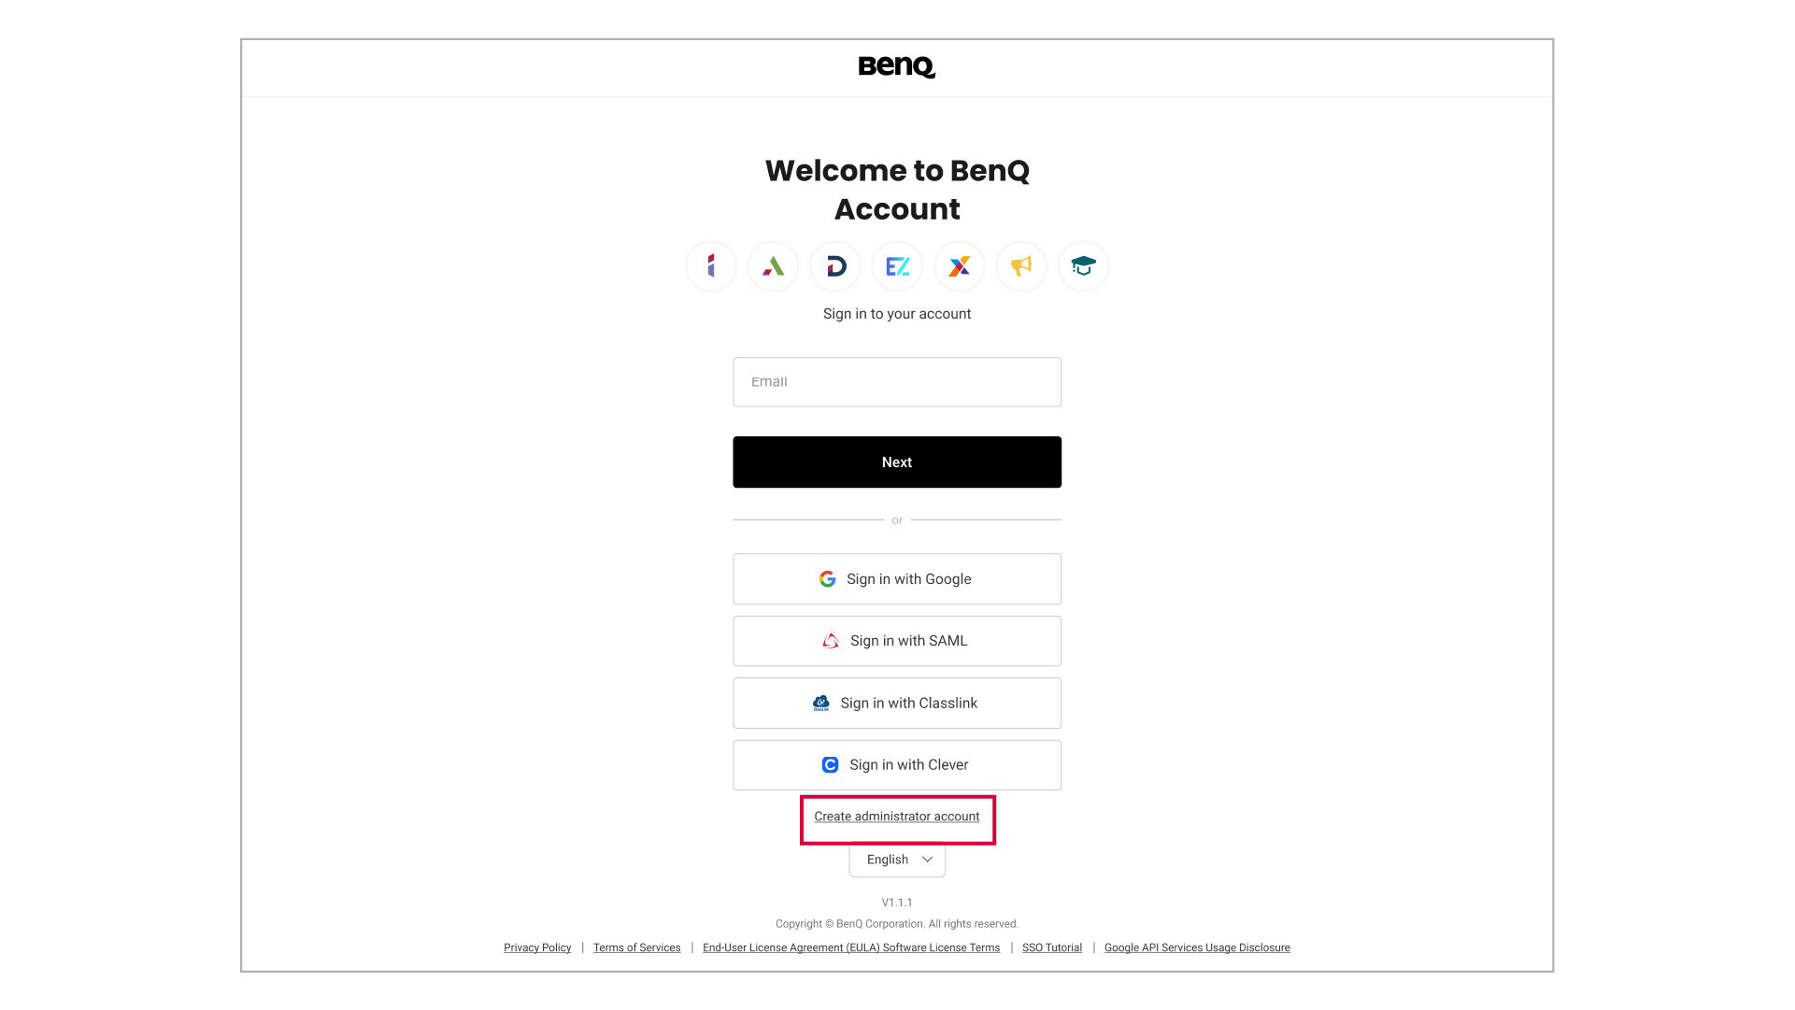1795x1010 pixels.
Task: Click the teal graduation cap icon
Action: coord(1083,266)
